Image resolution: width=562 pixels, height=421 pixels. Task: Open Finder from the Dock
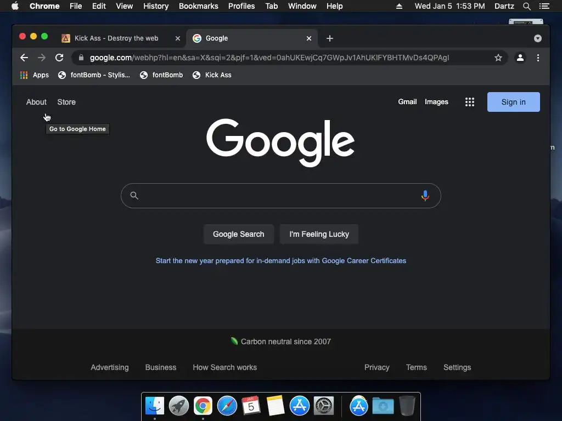click(x=155, y=406)
